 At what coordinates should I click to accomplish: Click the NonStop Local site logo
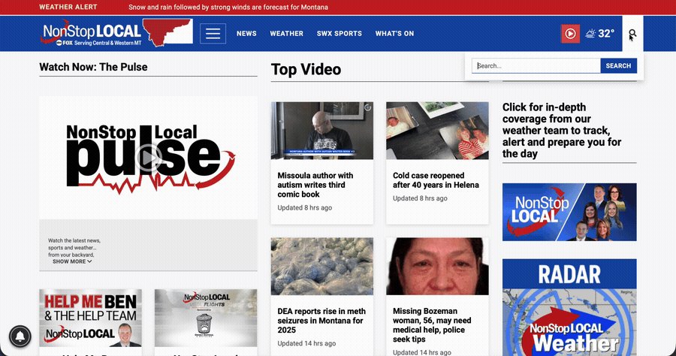pyautogui.click(x=116, y=33)
